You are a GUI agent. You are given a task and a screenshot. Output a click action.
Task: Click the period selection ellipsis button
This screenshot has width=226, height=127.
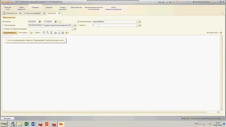coord(60,22)
